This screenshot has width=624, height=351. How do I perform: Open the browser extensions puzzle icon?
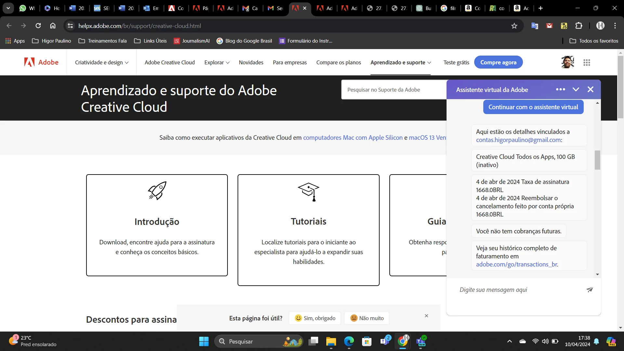point(579,26)
